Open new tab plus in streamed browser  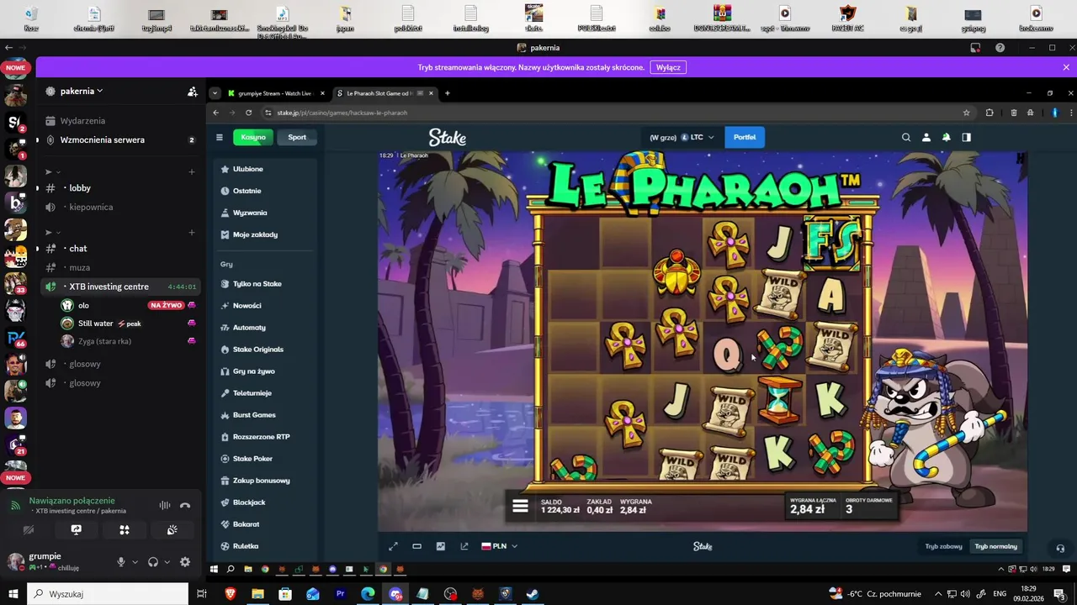click(447, 93)
